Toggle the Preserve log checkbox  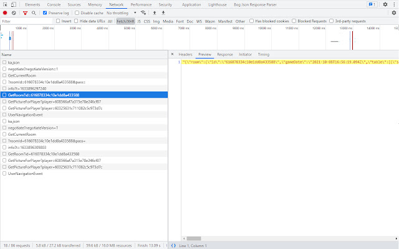pos(45,12)
